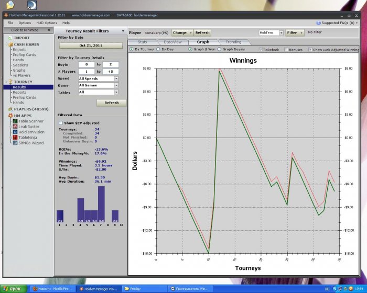
Task: Click the Buyin minimum value field
Action: (x=85, y=64)
